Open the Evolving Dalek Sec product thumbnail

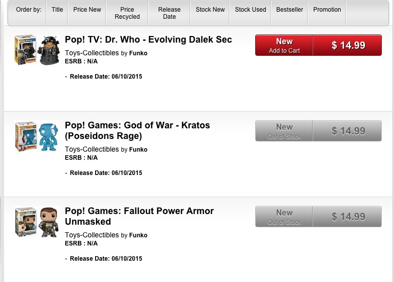pos(37,49)
